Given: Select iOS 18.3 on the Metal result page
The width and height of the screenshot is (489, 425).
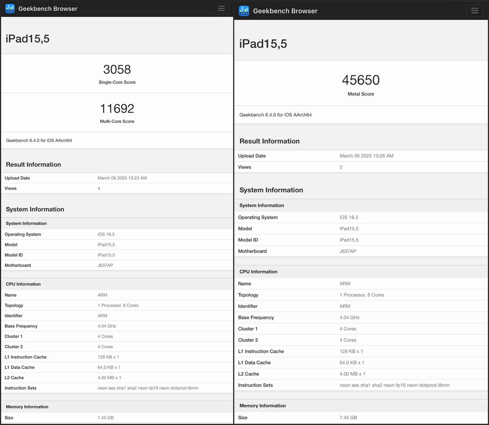Looking at the screenshot, I should click(x=349, y=217).
